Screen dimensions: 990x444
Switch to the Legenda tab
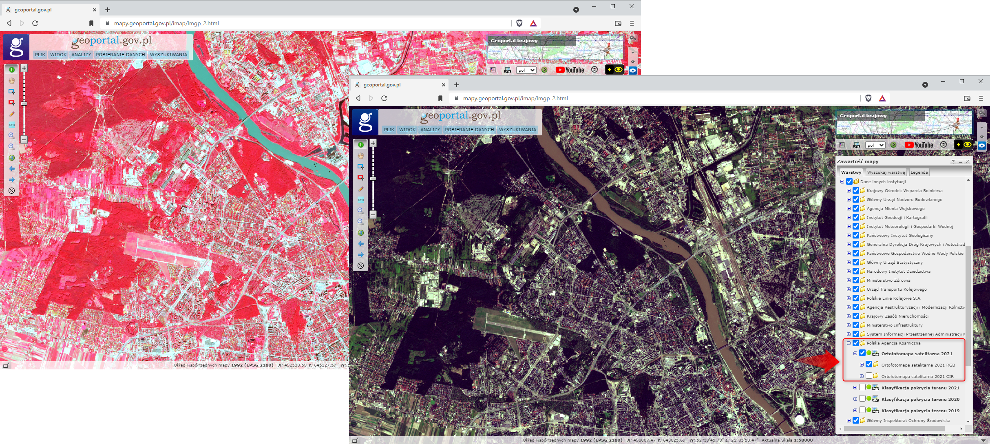919,172
